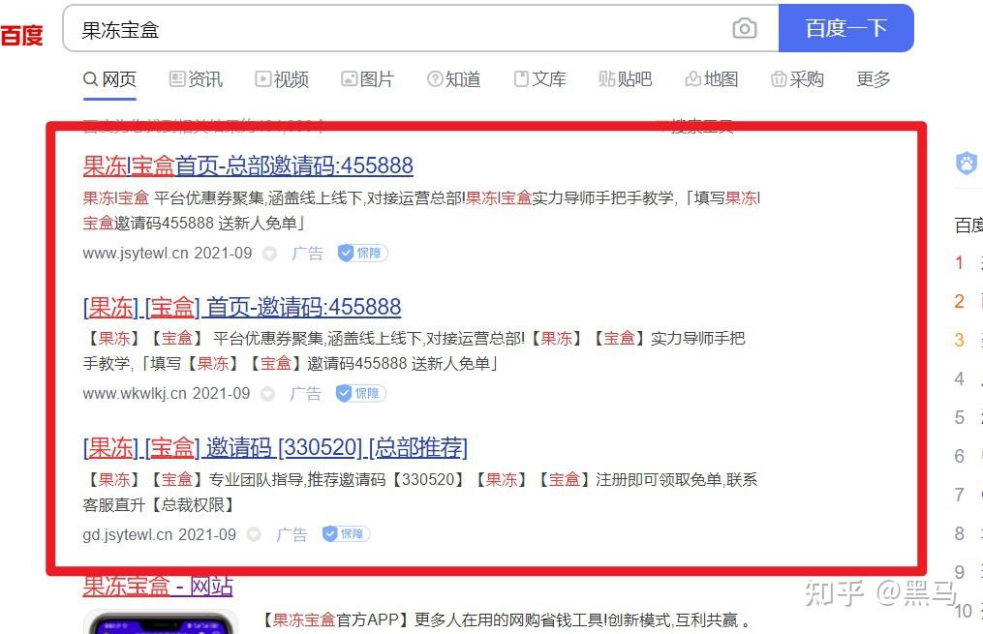This screenshot has width=983, height=634.
Task: Open result [果冻].[宝盒] 首页-邀请码:455888
Action: (242, 307)
